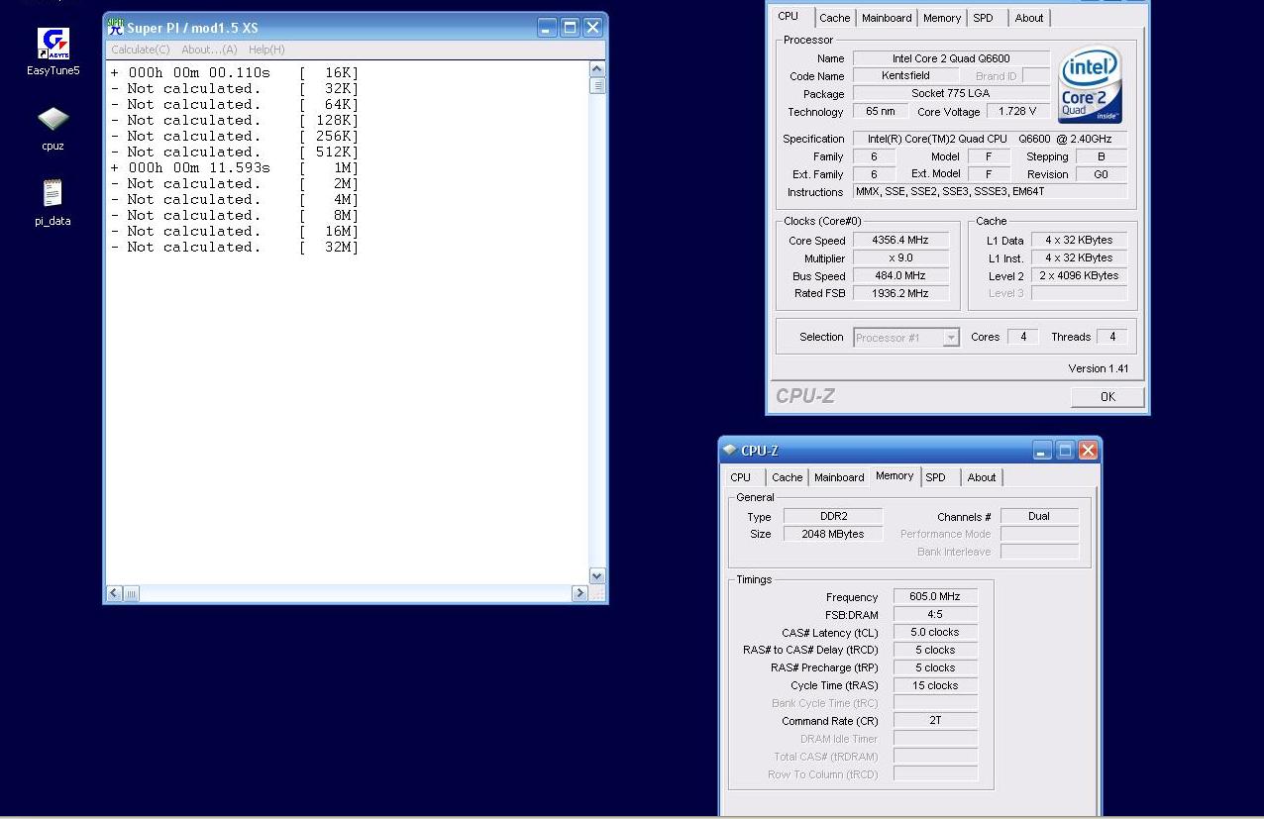Click Channels # field Dual
The width and height of the screenshot is (1264, 819).
click(1039, 516)
